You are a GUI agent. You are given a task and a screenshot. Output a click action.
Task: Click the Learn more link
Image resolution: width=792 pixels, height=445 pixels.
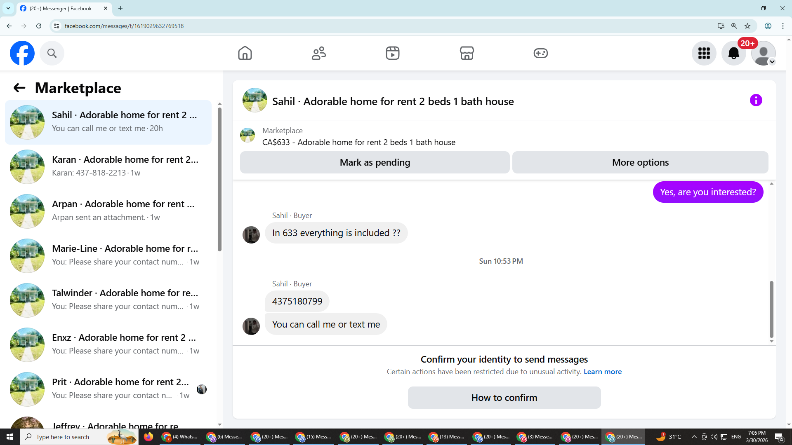[x=602, y=372]
